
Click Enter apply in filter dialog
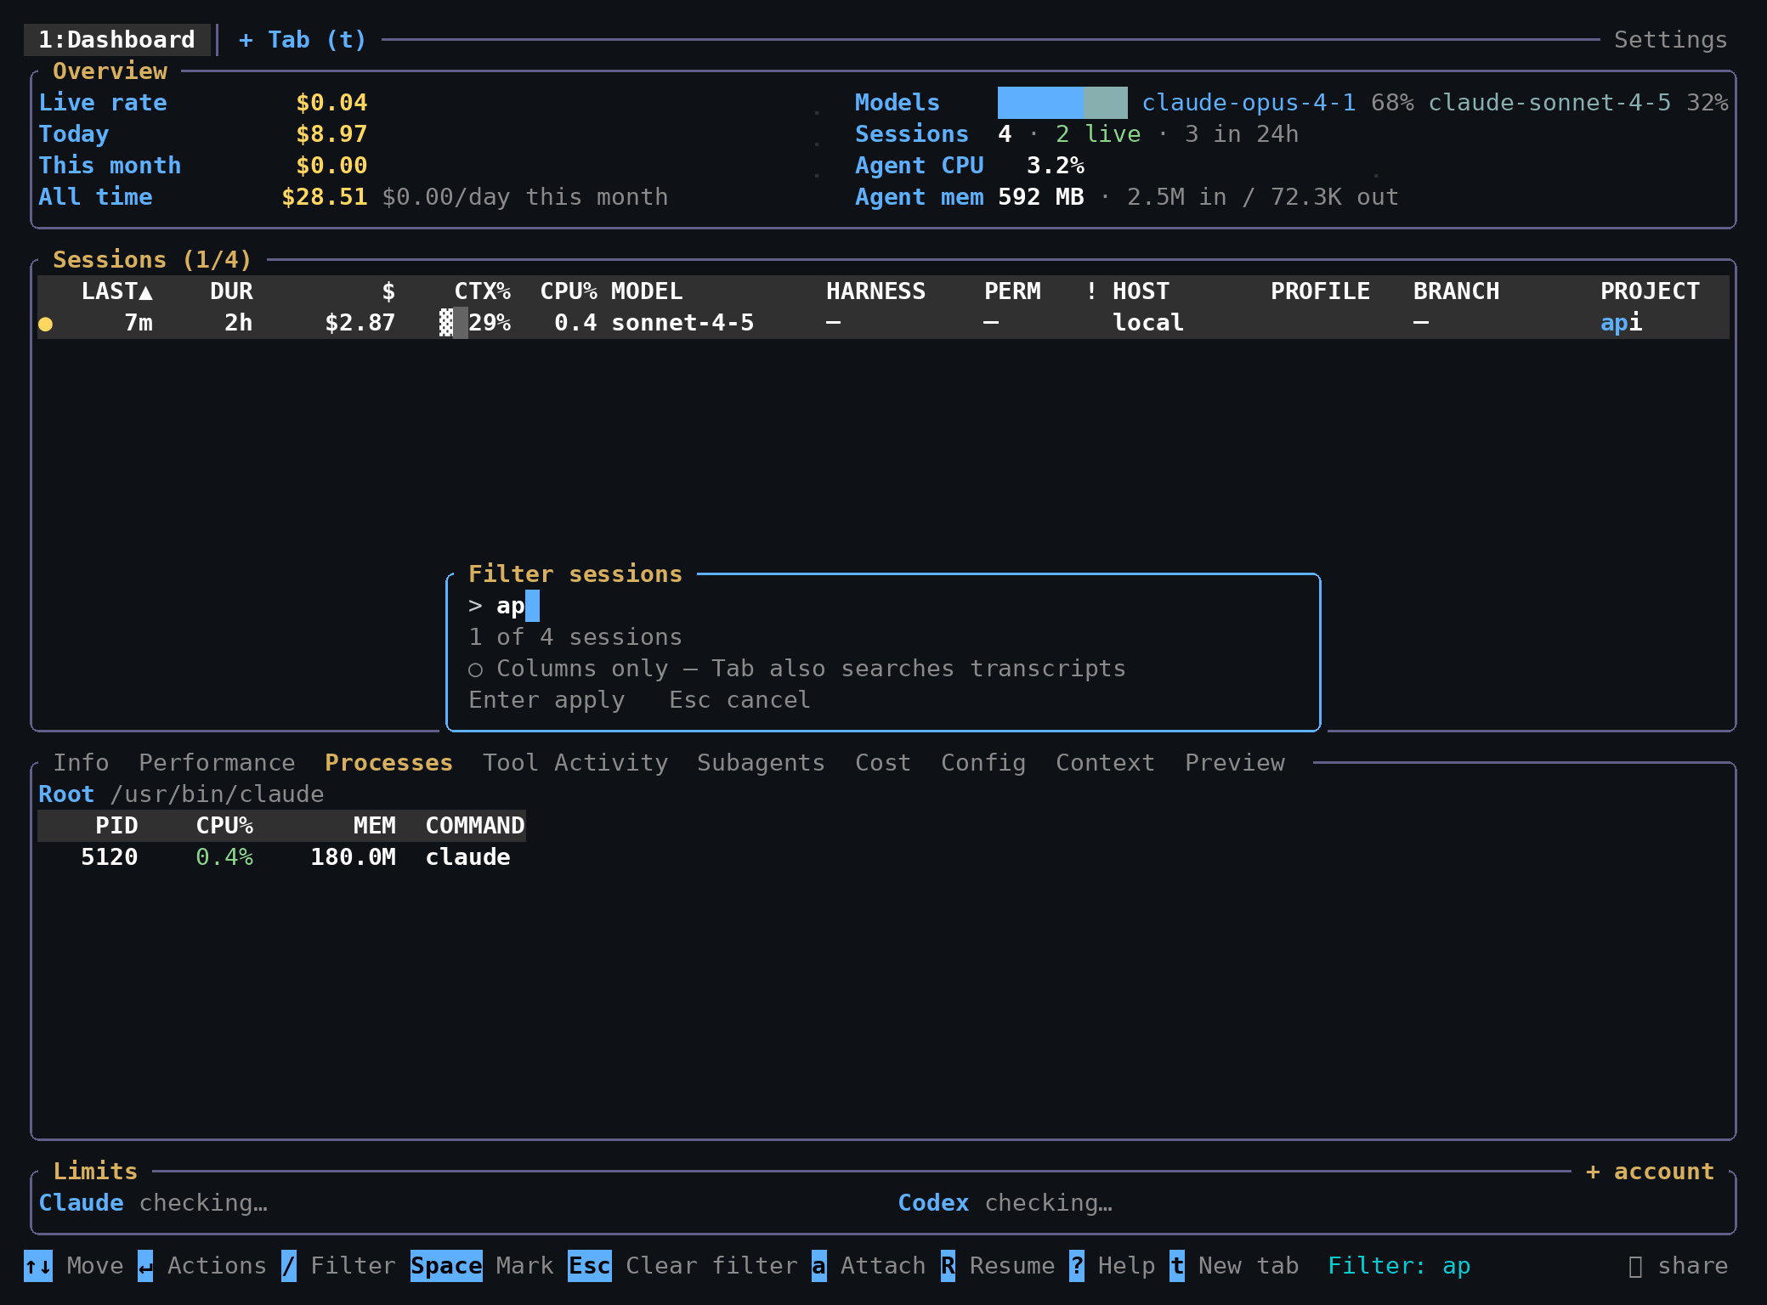[x=547, y=700]
